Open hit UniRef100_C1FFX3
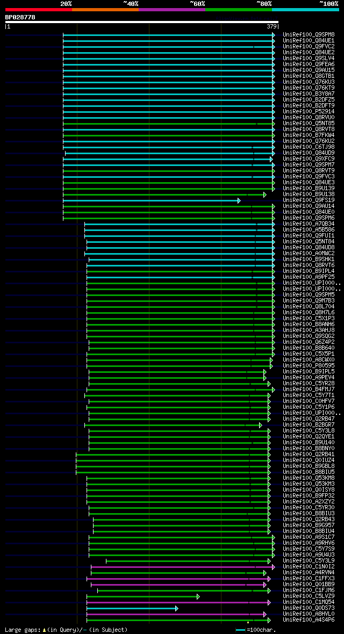344x634 pixels. coord(309,579)
